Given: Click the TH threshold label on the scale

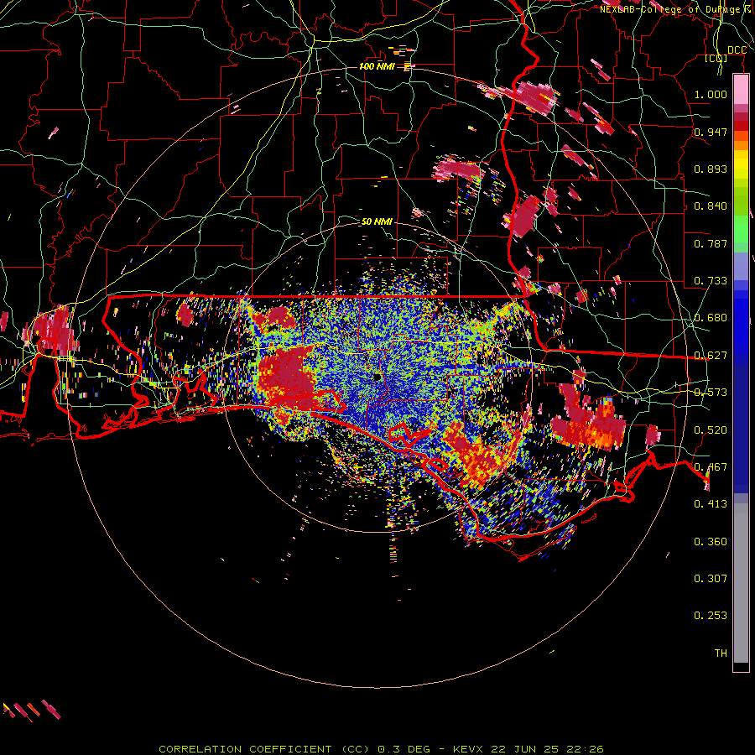Looking at the screenshot, I should [x=721, y=653].
